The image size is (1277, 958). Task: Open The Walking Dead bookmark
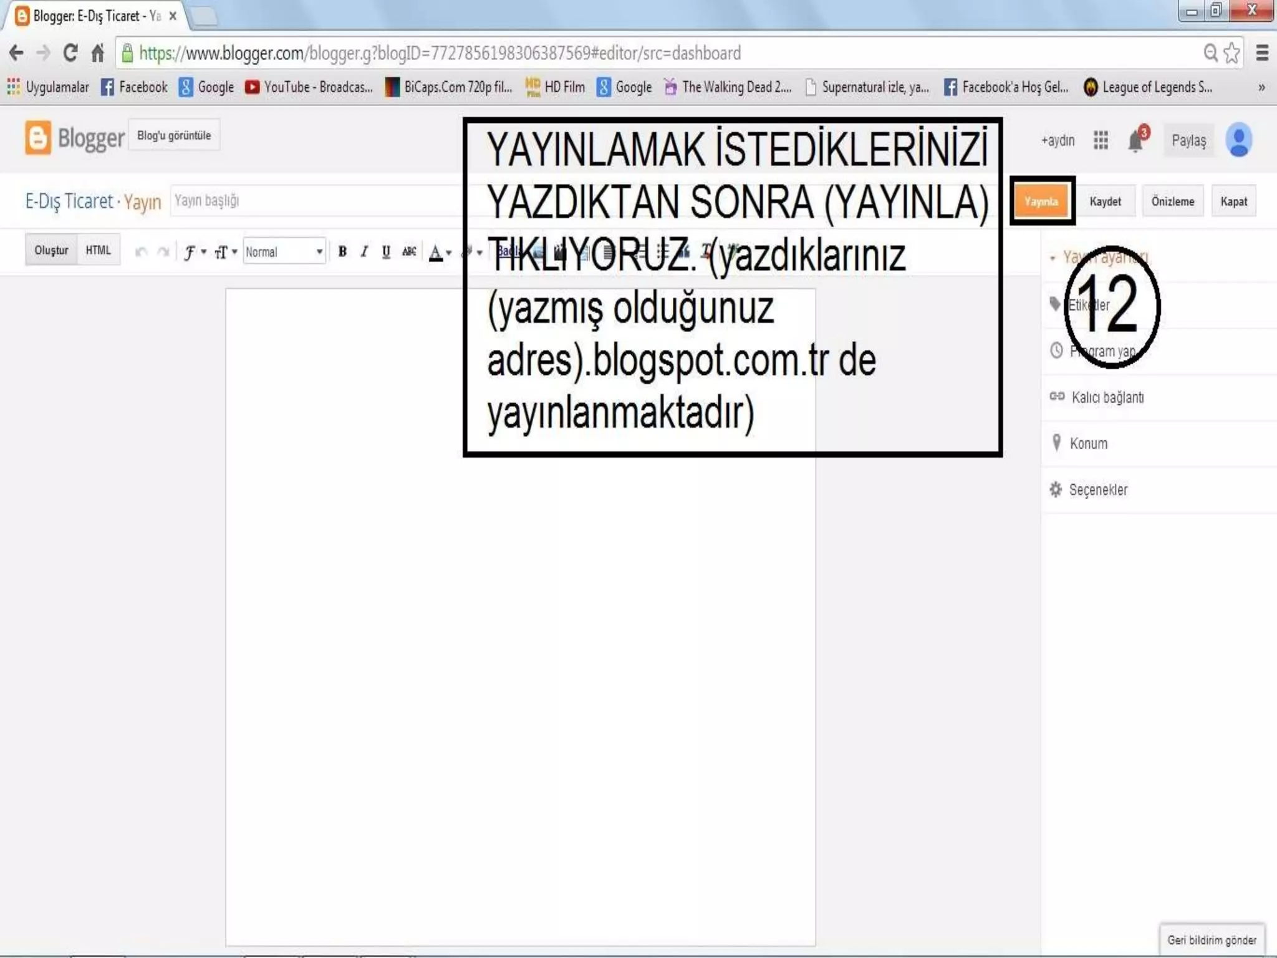pyautogui.click(x=728, y=87)
